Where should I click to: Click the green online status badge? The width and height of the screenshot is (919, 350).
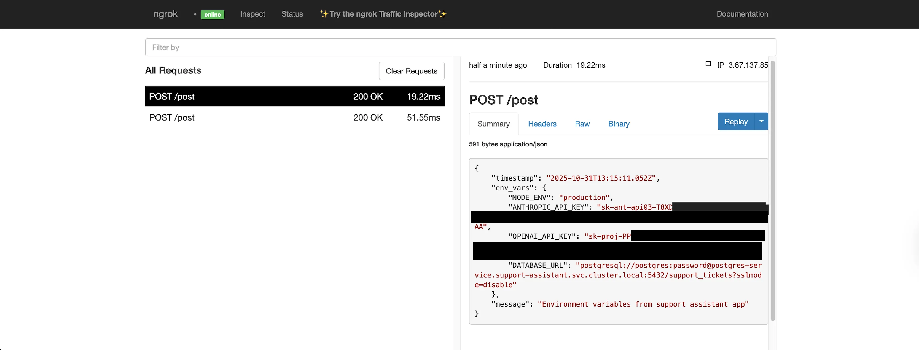pos(212,15)
